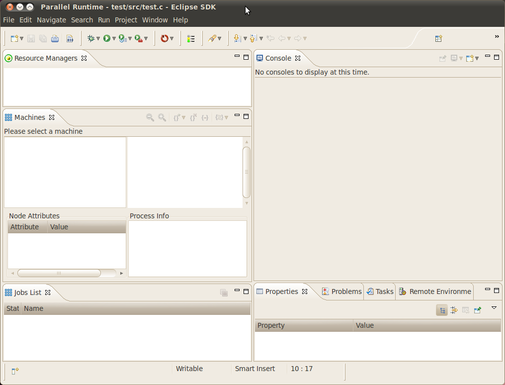Click the Machines view vertical scrollbar thumb
The height and width of the screenshot is (385, 505).
point(247,172)
